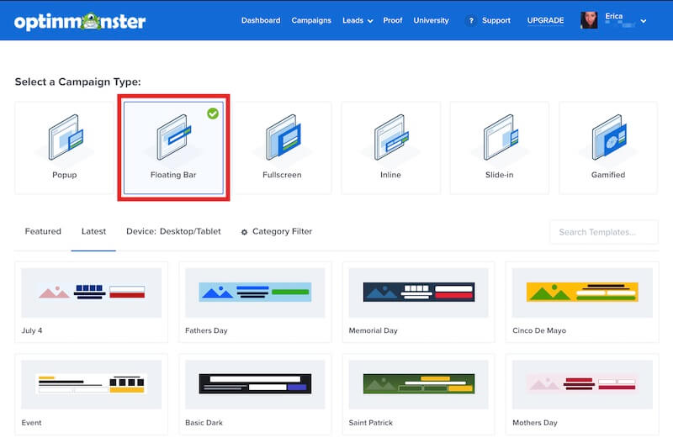Viewport: 673px width, 443px height.
Task: Open the Campaigns menu item
Action: click(311, 20)
